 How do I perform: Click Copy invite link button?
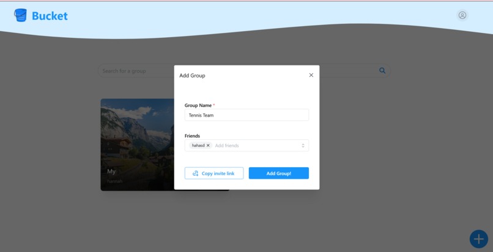click(x=214, y=173)
